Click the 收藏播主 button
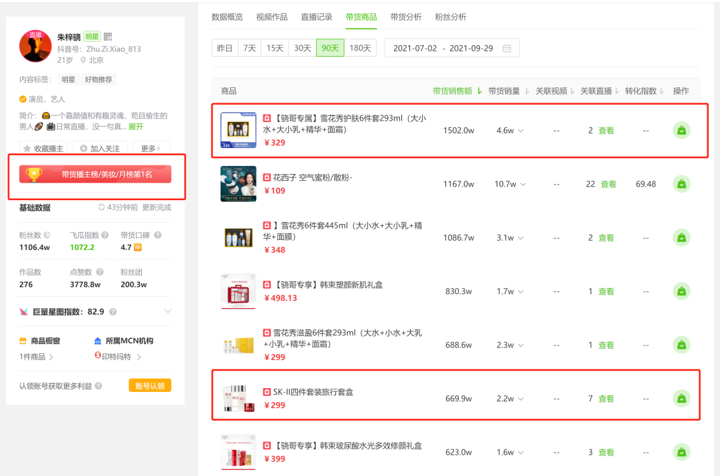 click(x=43, y=148)
